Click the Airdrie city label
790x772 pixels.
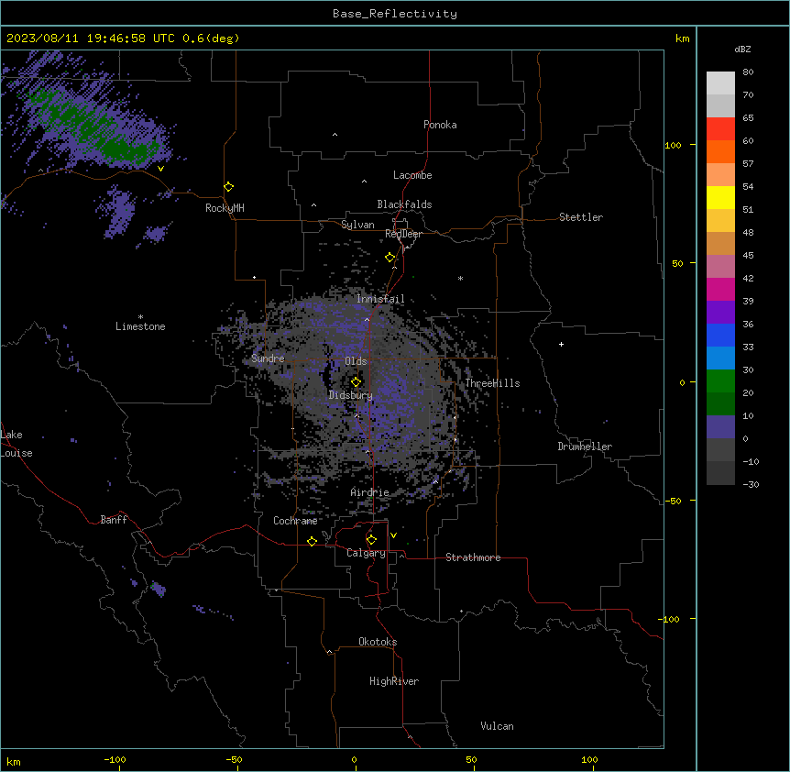click(x=369, y=492)
